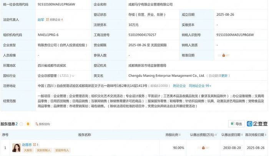269x156 pixels.
Task: Select 成立日期 value 2025-08-26
Action: tap(225, 15)
